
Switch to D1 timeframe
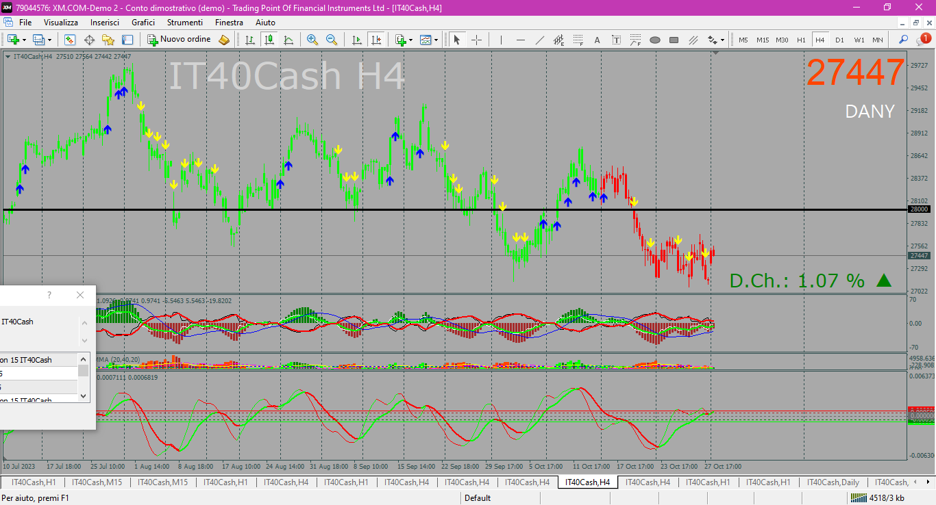coord(839,40)
